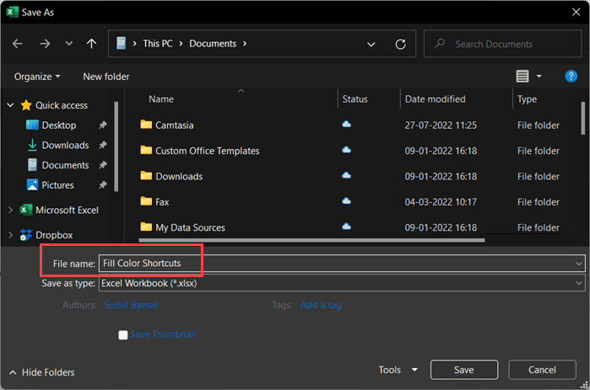Image resolution: width=590 pixels, height=390 pixels.
Task: Click Add a tag
Action: click(321, 305)
